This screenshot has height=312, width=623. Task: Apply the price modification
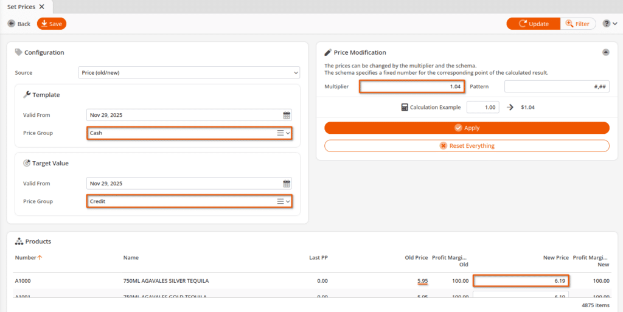pyautogui.click(x=467, y=128)
